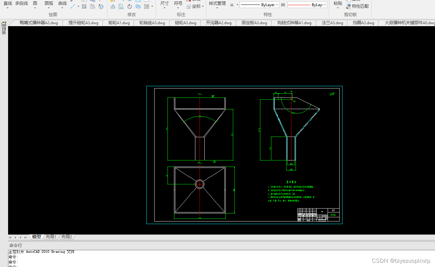Image resolution: width=435 pixels, height=267 pixels.
Task: Click the 修改 panel label
Action: [132, 15]
